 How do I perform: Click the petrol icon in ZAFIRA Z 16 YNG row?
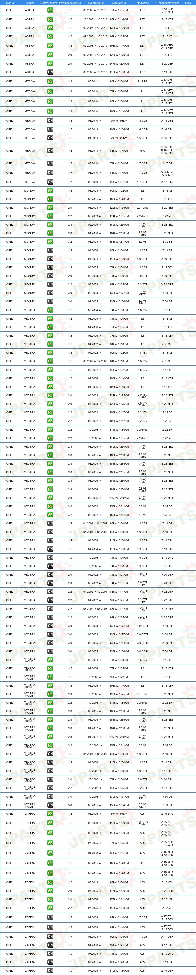tap(50, 813)
